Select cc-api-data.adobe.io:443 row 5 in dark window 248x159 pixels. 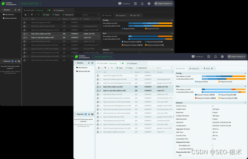click(x=61, y=37)
